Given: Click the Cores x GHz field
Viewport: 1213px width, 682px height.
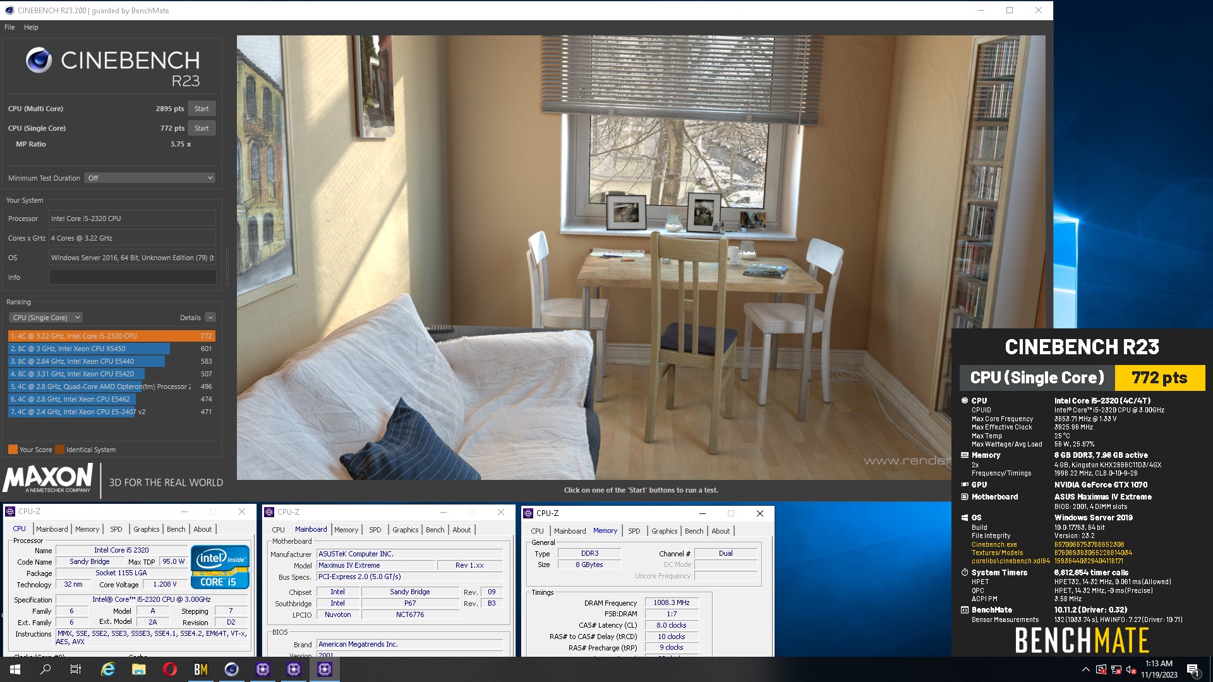Looking at the screenshot, I should (x=133, y=238).
